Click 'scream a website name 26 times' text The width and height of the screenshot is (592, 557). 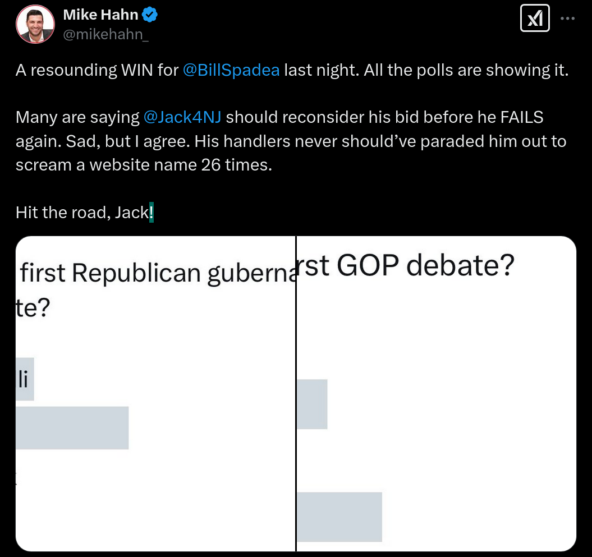[144, 165]
